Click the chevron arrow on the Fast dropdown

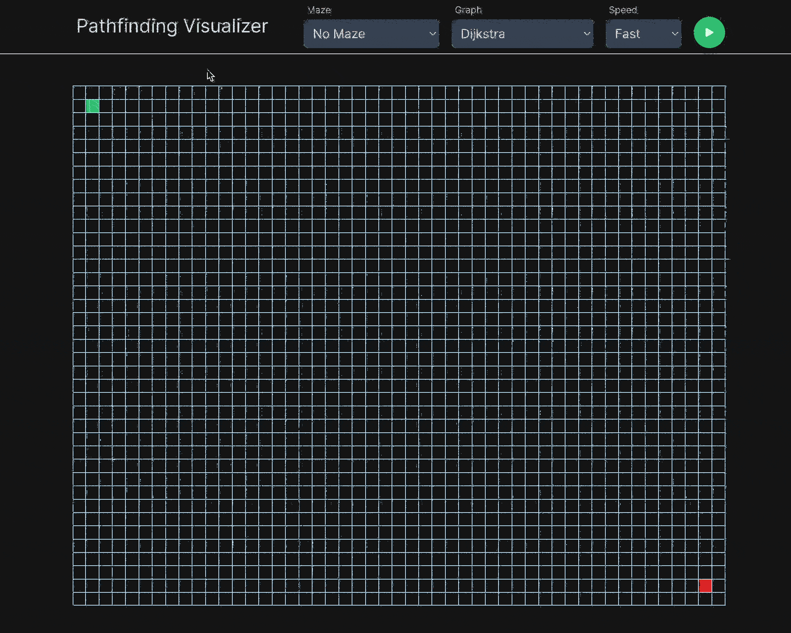pos(675,34)
